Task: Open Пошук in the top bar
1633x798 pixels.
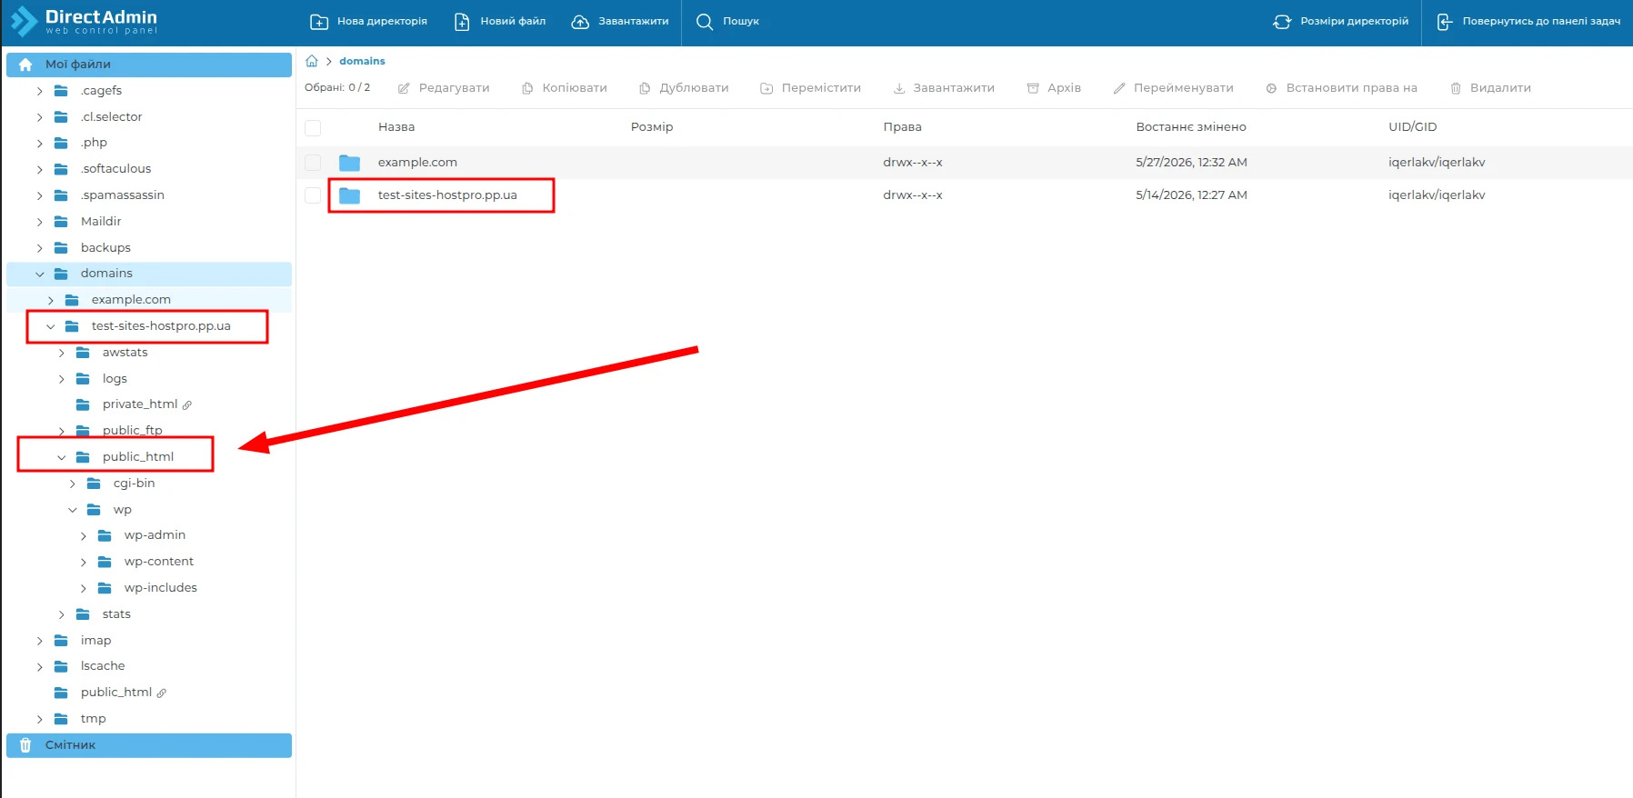Action: click(727, 22)
